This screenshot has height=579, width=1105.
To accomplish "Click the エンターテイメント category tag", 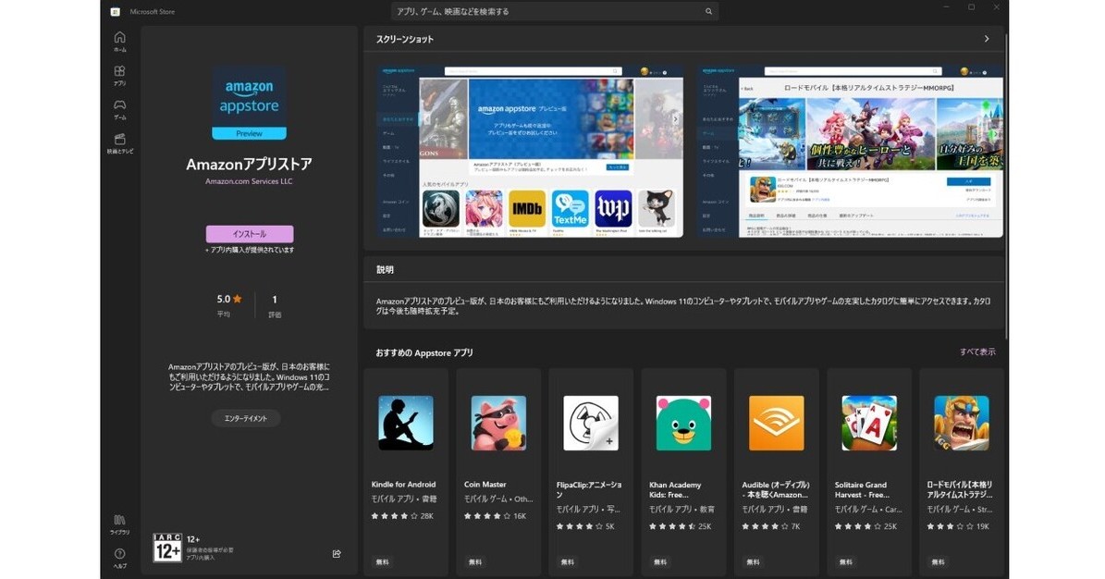I will pos(245,418).
